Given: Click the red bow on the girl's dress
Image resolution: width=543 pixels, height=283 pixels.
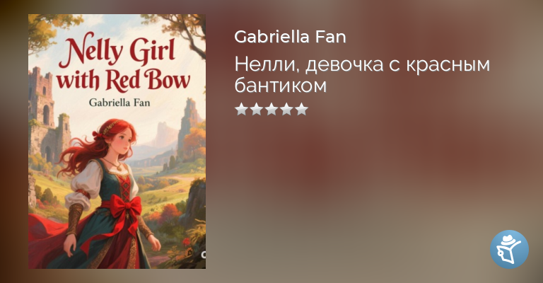Looking at the screenshot, I should point(125,207).
